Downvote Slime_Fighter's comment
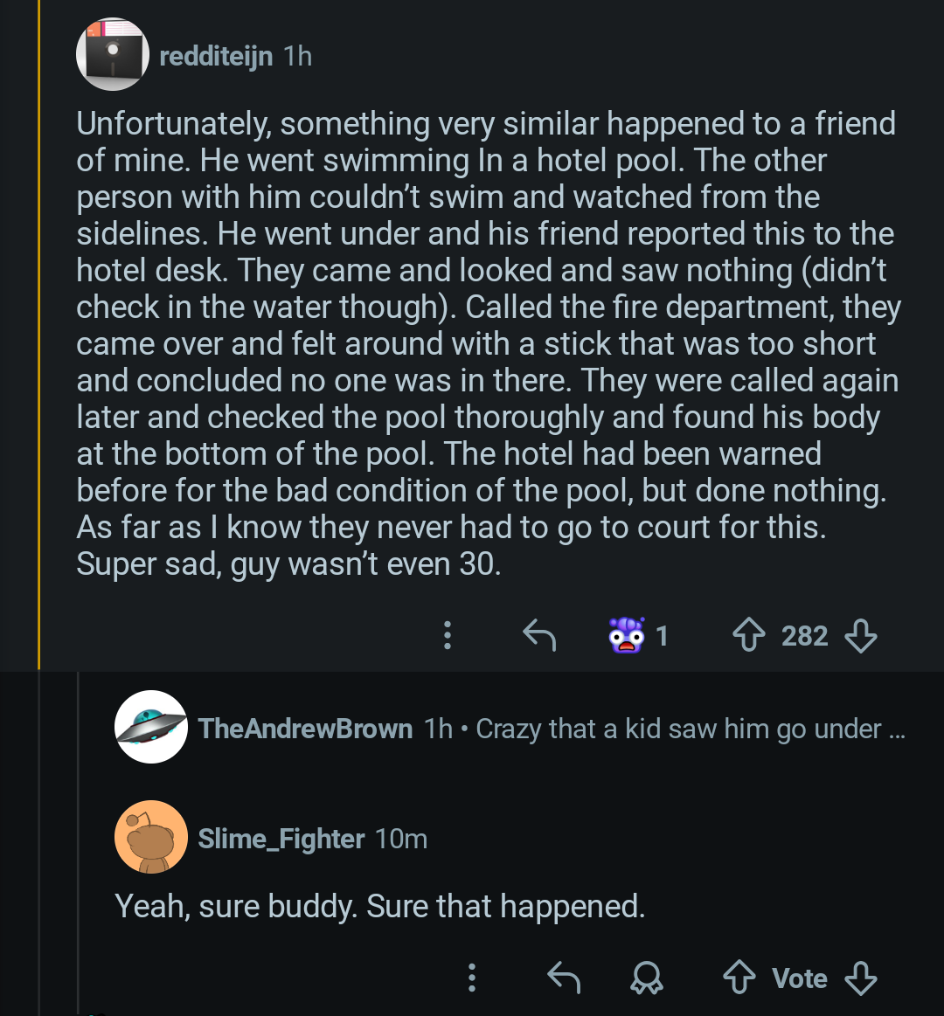This screenshot has height=1016, width=944. pyautogui.click(x=861, y=978)
